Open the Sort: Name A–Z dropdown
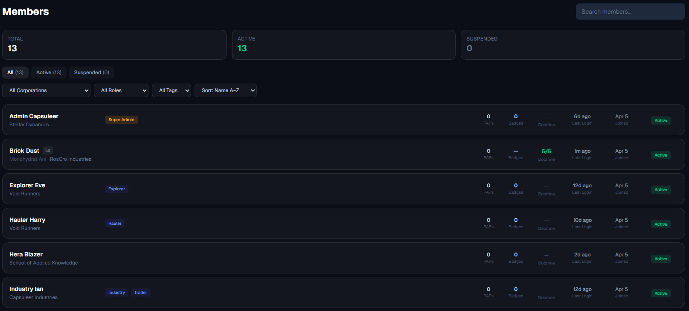This screenshot has height=311, width=689. point(226,90)
